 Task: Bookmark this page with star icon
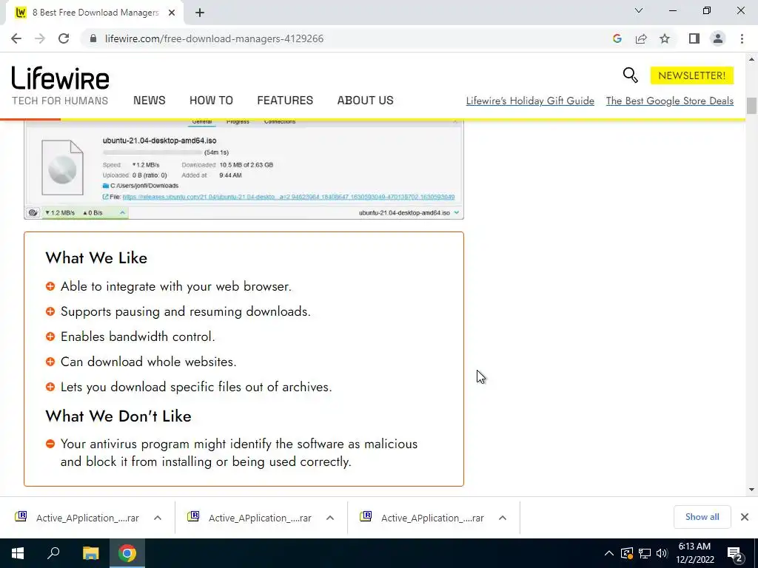point(665,38)
